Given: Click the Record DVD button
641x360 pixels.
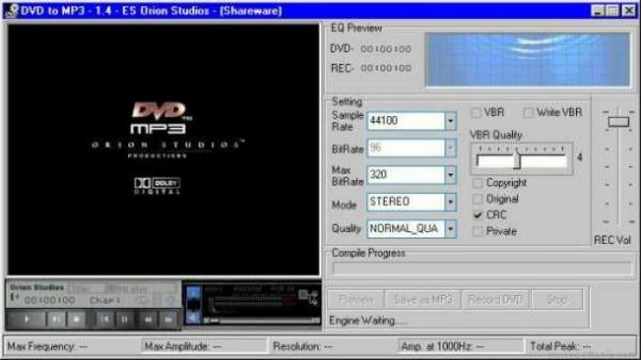Looking at the screenshot, I should tap(495, 300).
